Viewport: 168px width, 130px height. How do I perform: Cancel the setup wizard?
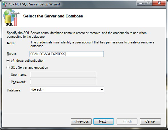point(150,121)
